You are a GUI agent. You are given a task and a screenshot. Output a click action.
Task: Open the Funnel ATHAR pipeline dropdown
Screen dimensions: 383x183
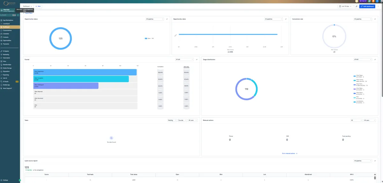pyautogui.click(x=184, y=60)
